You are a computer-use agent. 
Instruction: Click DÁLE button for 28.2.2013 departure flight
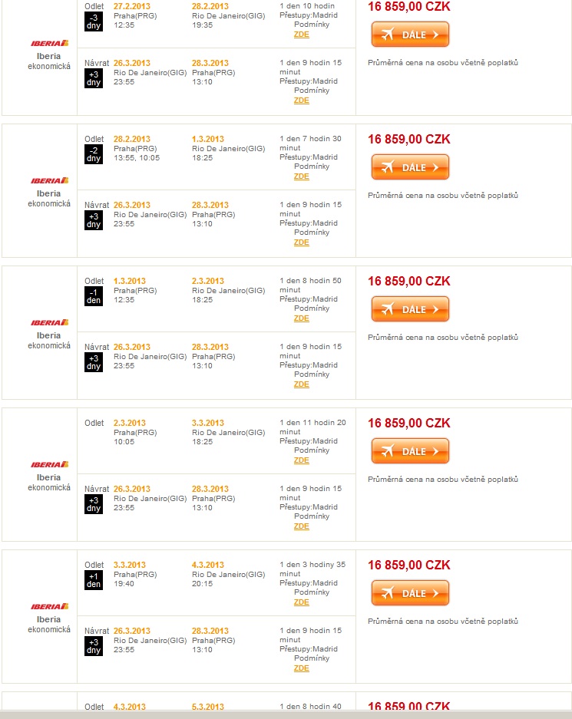[410, 167]
